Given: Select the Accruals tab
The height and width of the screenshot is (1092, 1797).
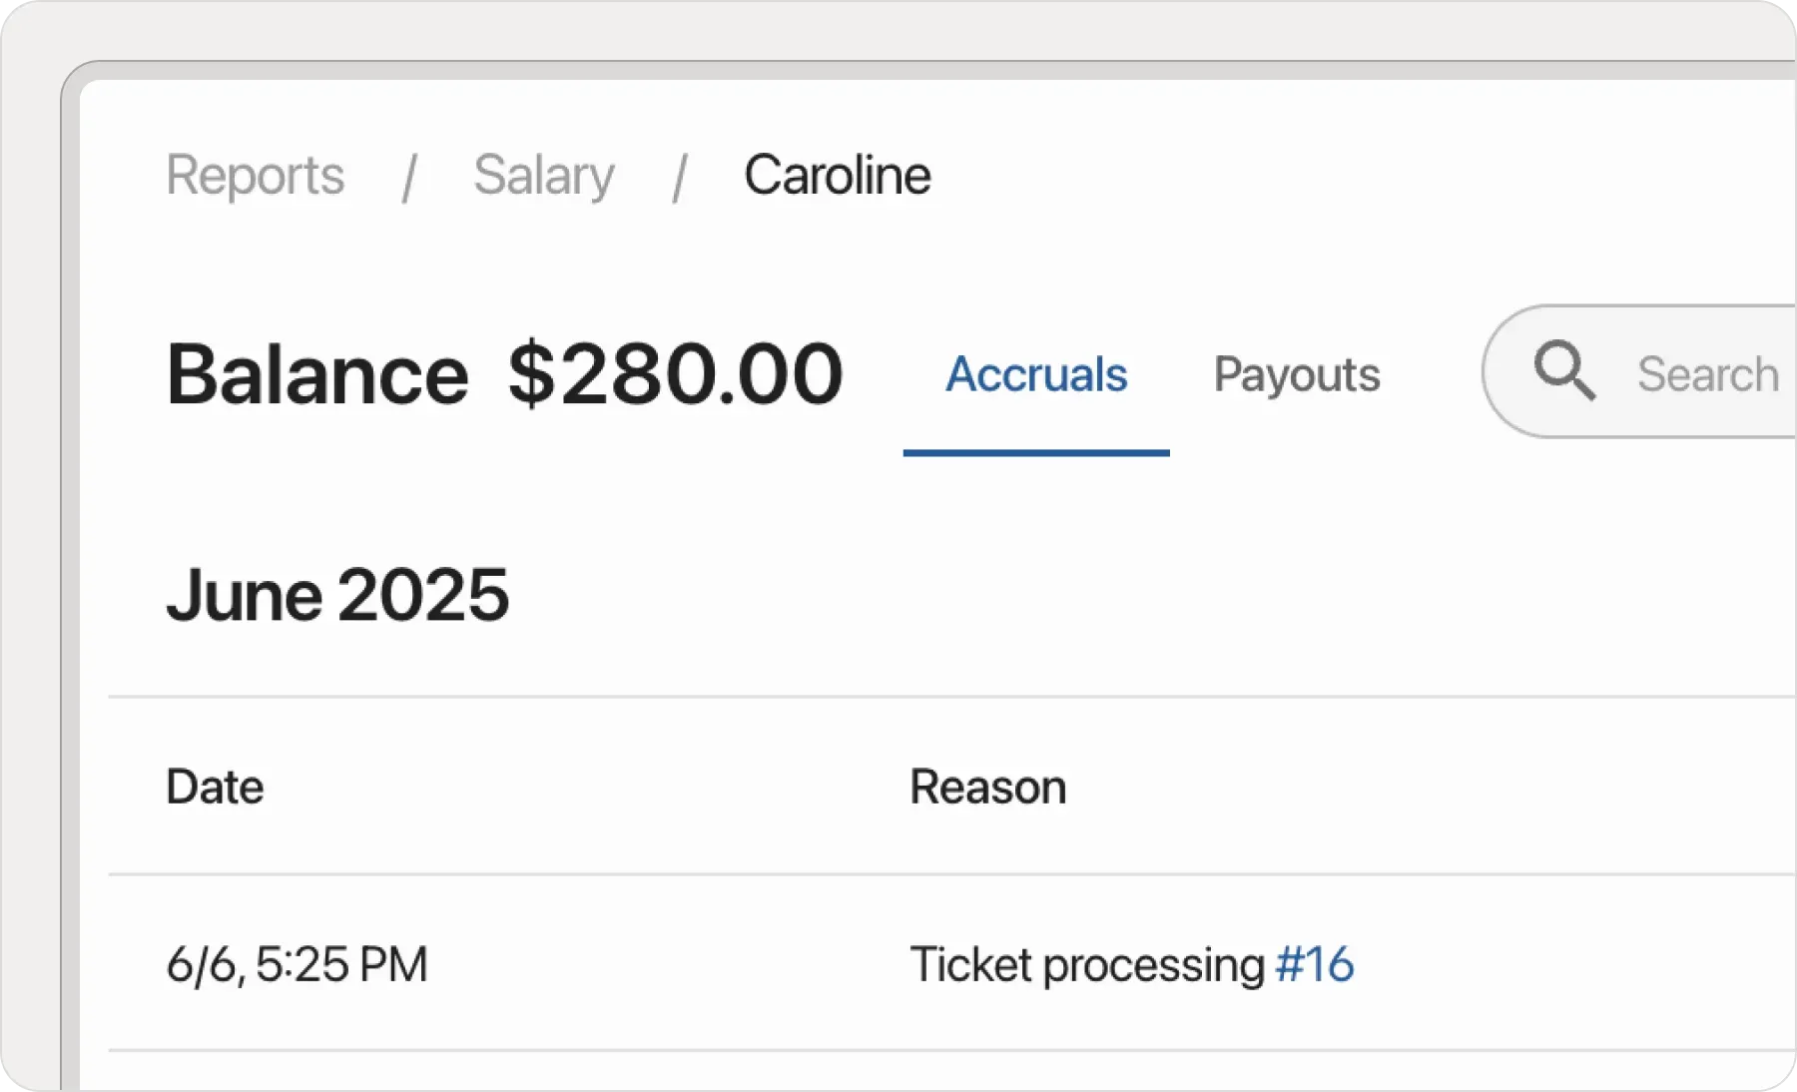Looking at the screenshot, I should 1036,374.
